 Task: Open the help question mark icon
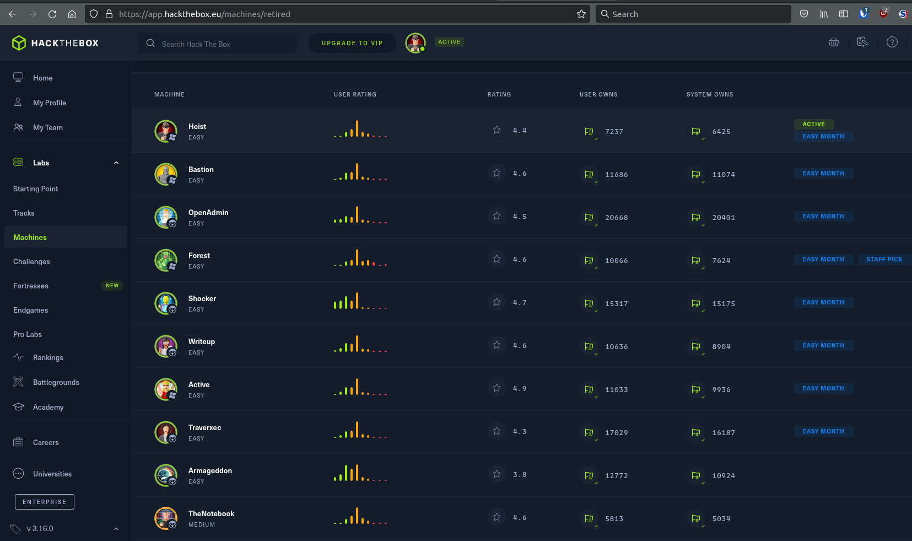point(892,42)
